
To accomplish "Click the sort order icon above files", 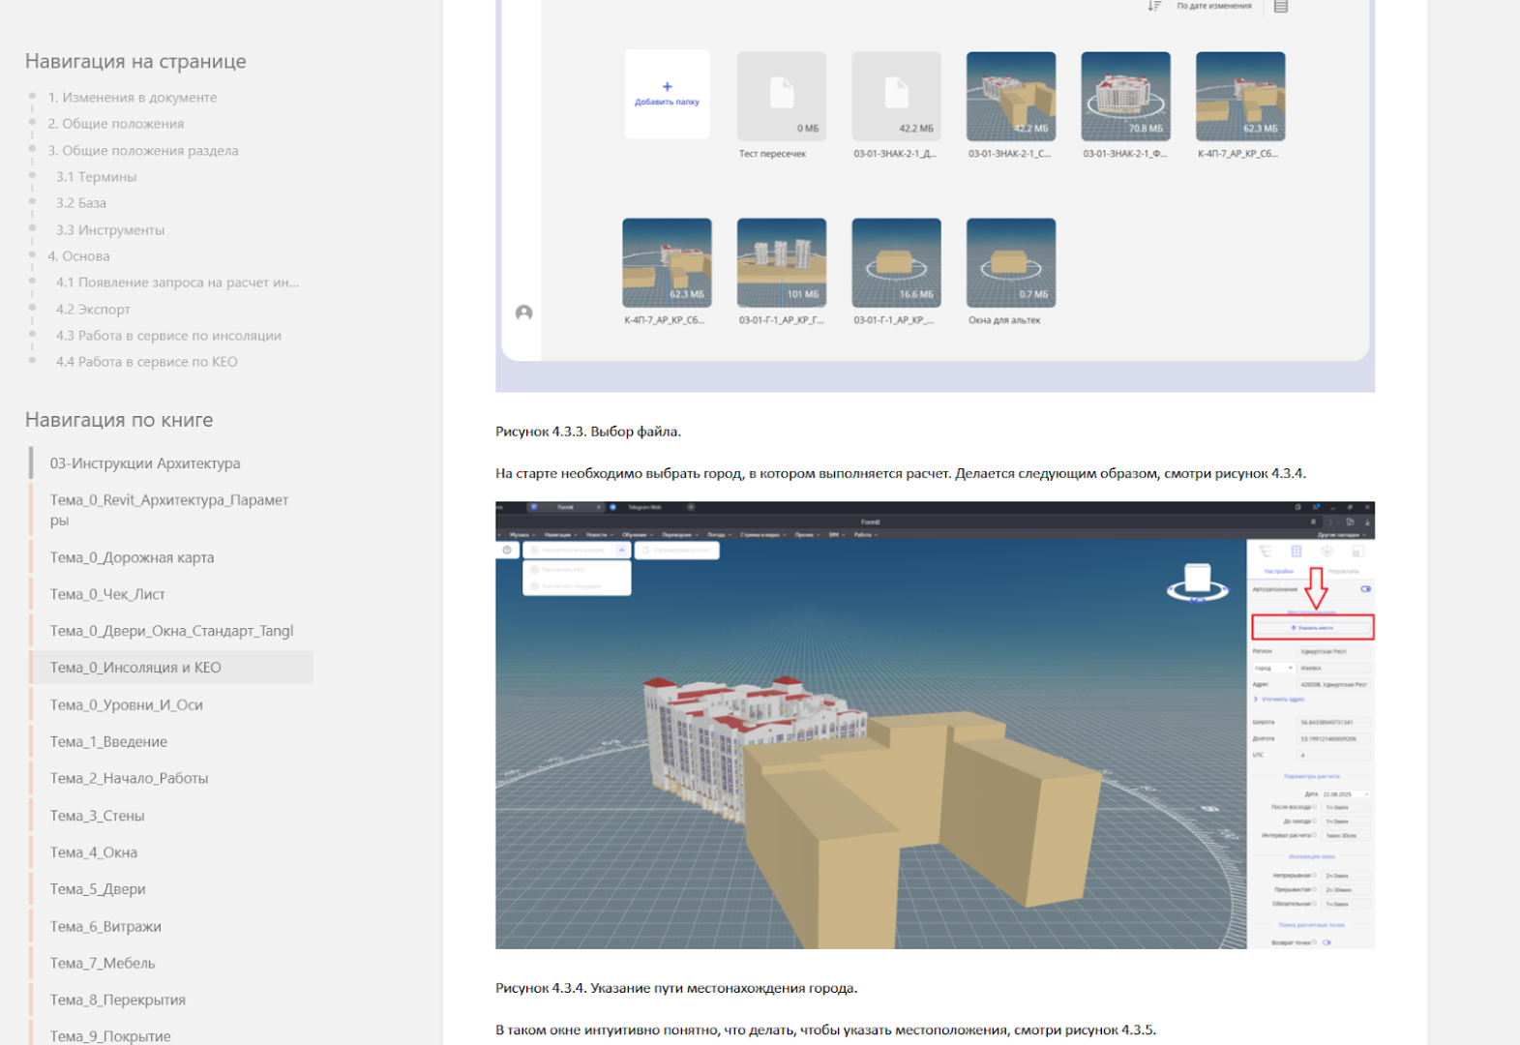I will (x=1154, y=6).
